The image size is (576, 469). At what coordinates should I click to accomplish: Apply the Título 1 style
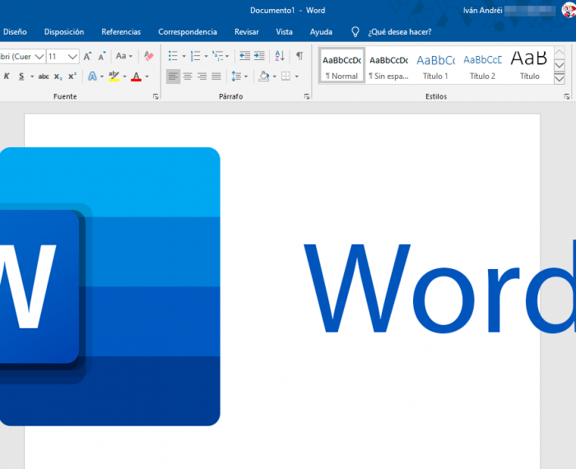click(x=435, y=66)
